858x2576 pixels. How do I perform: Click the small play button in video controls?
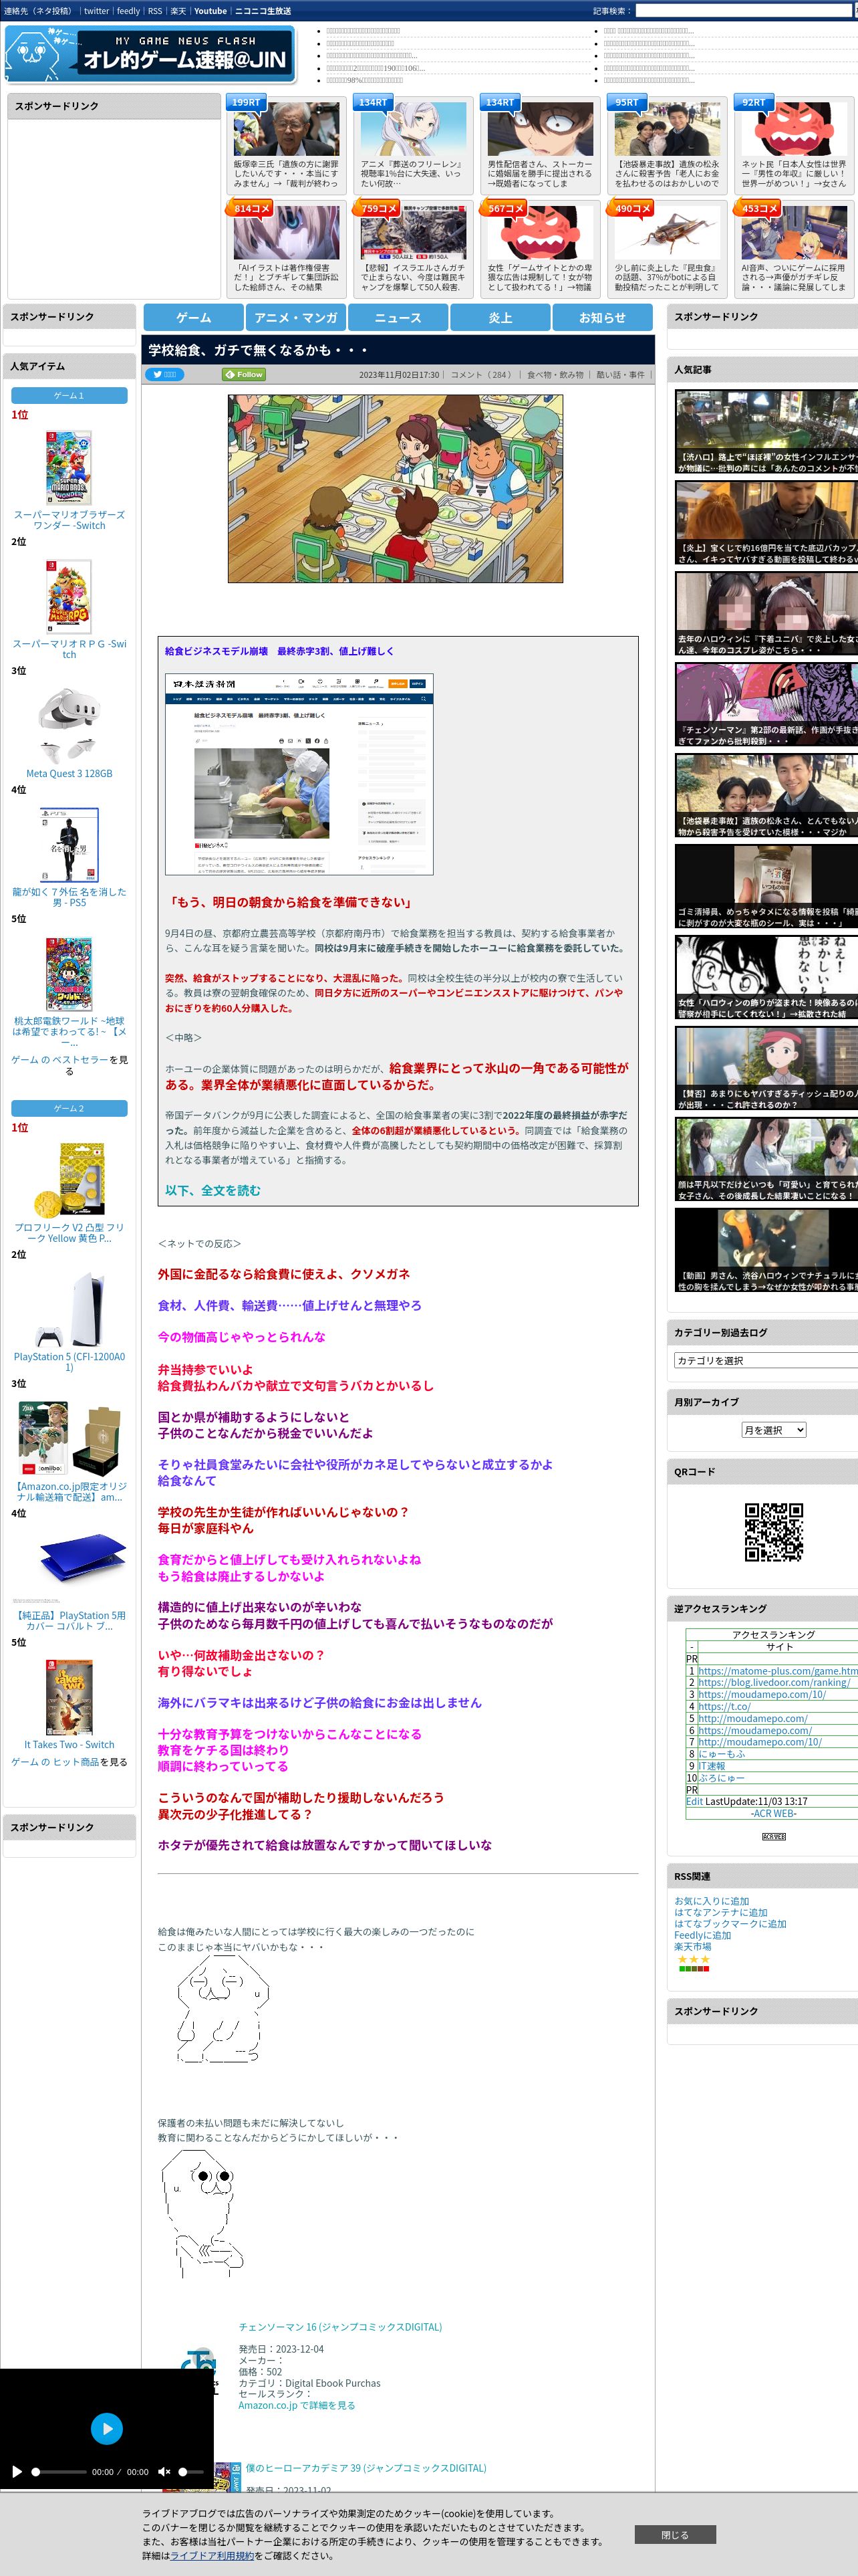pyautogui.click(x=16, y=2471)
